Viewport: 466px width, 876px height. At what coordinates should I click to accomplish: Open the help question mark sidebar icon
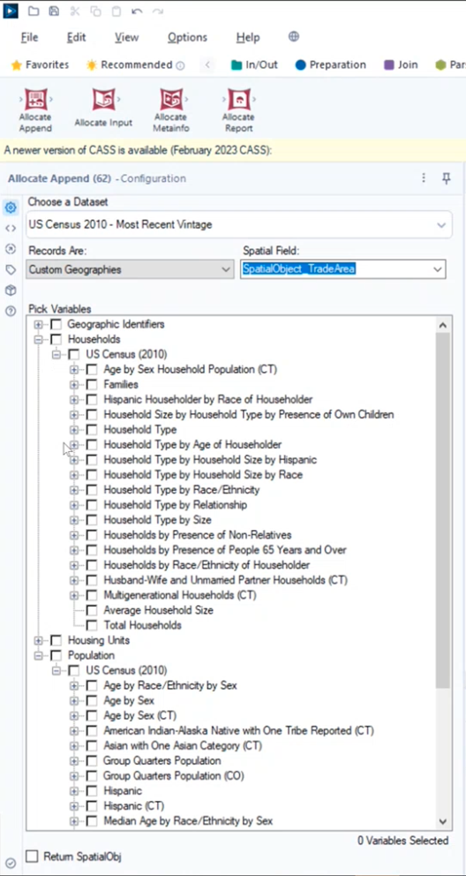click(x=10, y=311)
